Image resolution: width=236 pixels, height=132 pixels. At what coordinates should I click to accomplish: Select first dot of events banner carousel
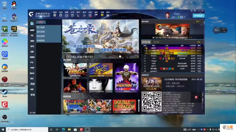[x=164, y=35]
